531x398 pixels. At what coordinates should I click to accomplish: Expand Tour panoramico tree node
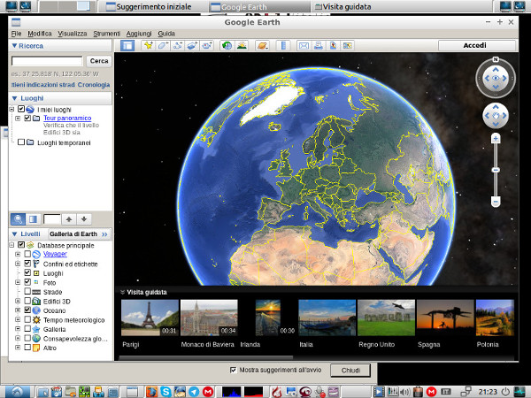tap(18, 119)
